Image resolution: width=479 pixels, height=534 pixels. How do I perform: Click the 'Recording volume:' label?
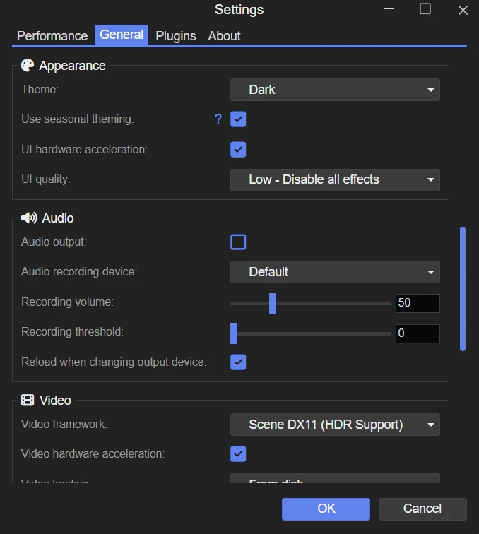(67, 302)
